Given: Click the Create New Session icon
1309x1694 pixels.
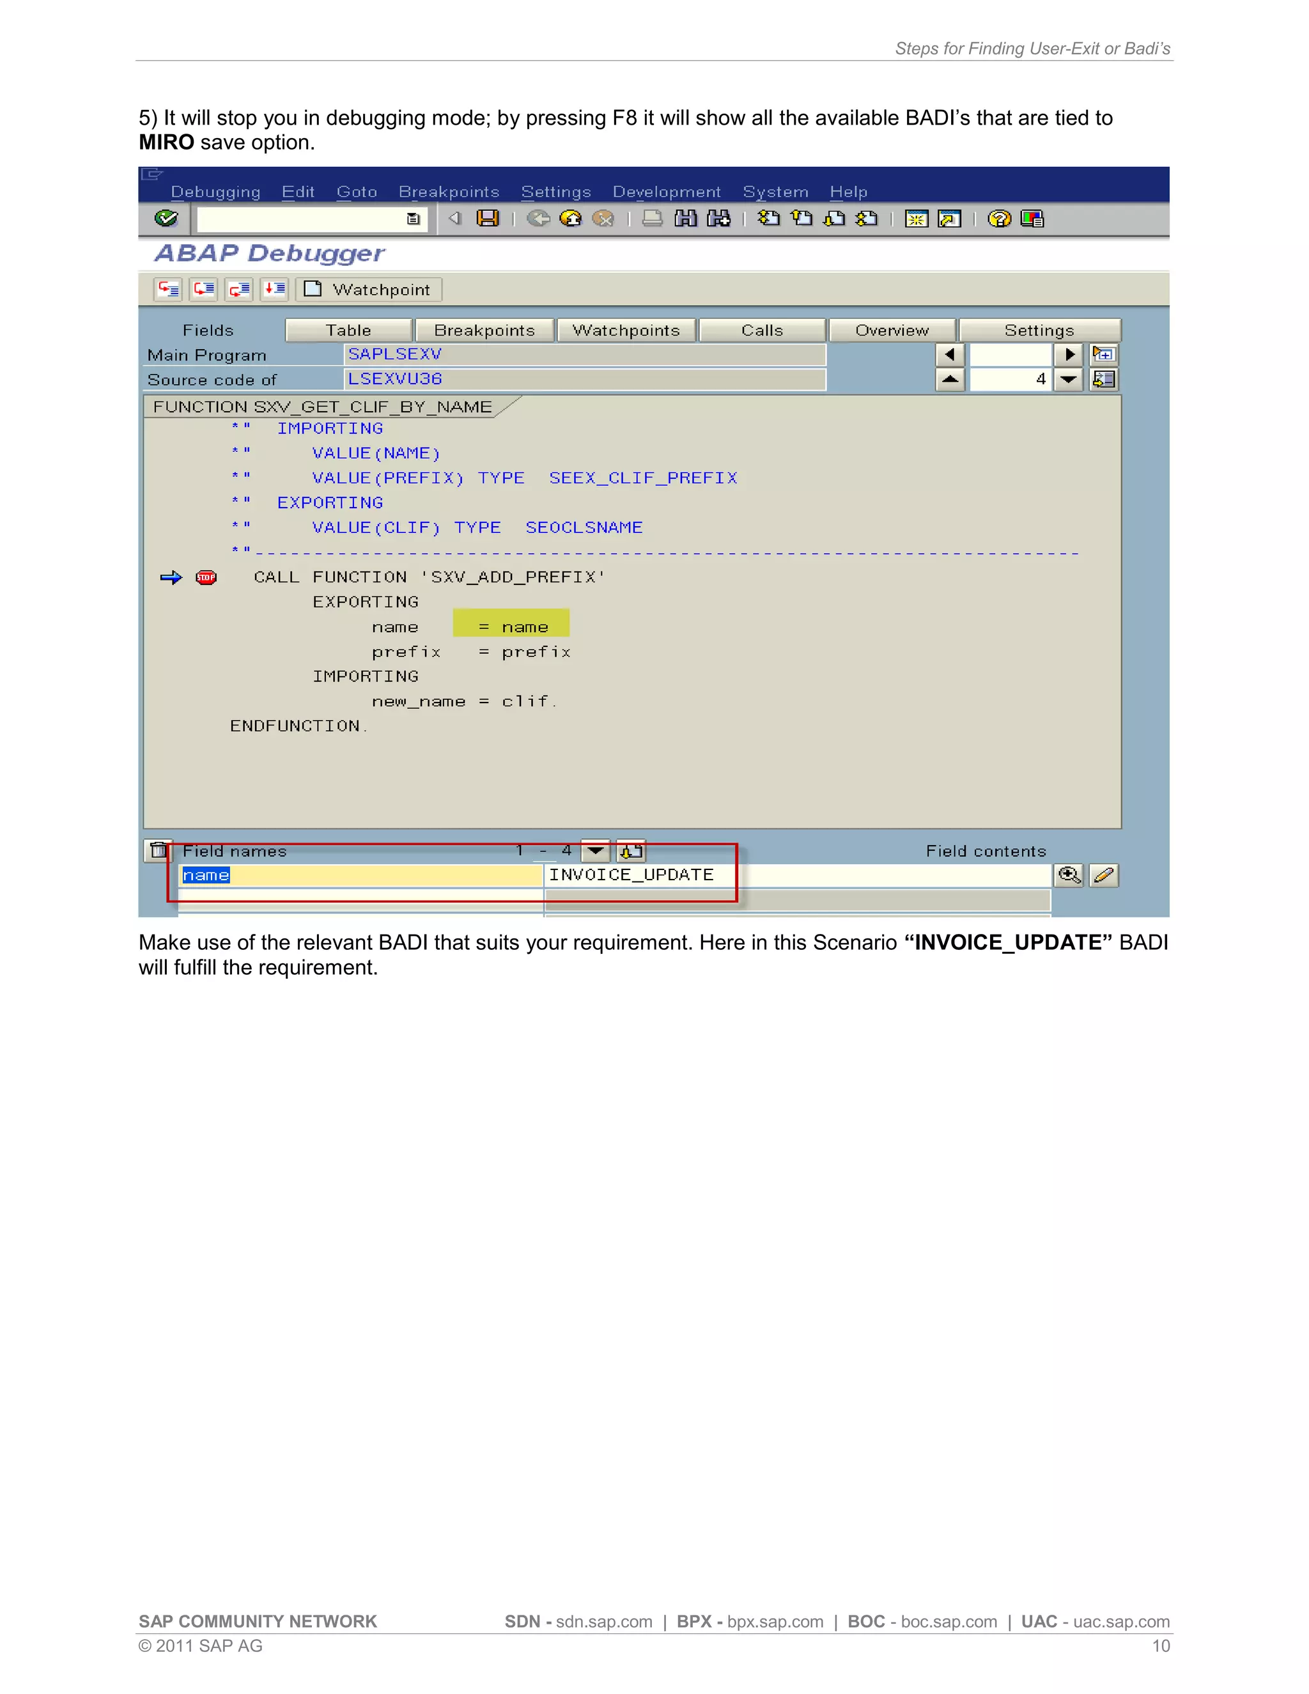Looking at the screenshot, I should point(917,219).
